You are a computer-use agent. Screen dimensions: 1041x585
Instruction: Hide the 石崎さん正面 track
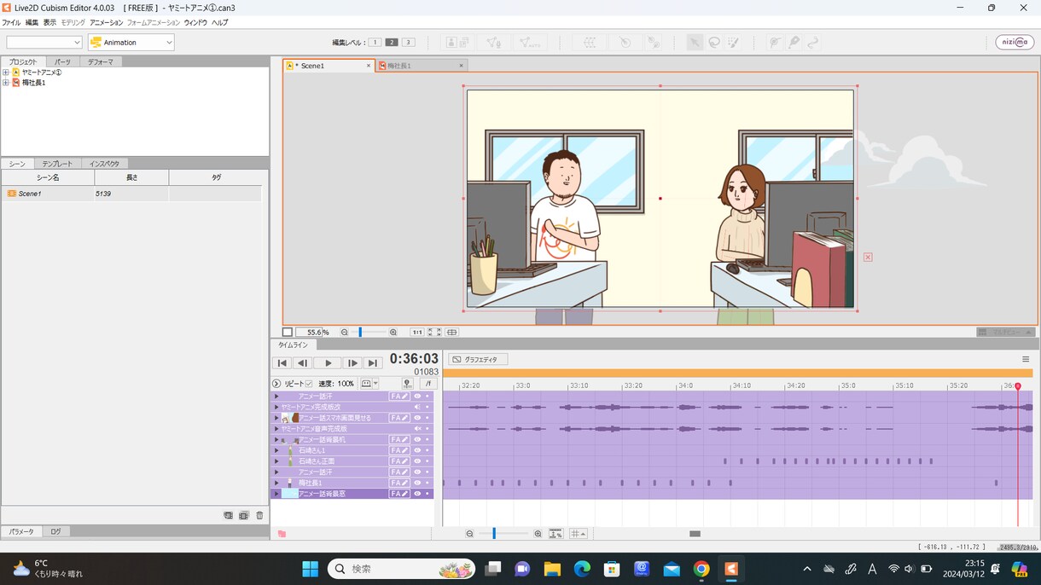click(418, 461)
